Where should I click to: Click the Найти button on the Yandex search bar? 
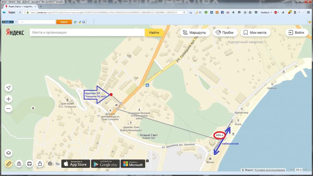point(154,33)
